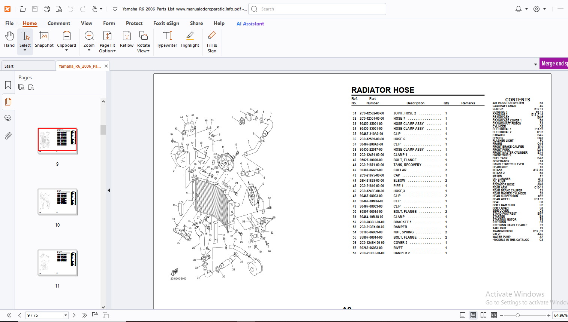Viewport: 568px width, 322px height.
Task: Open the Share tab
Action: tap(196, 23)
